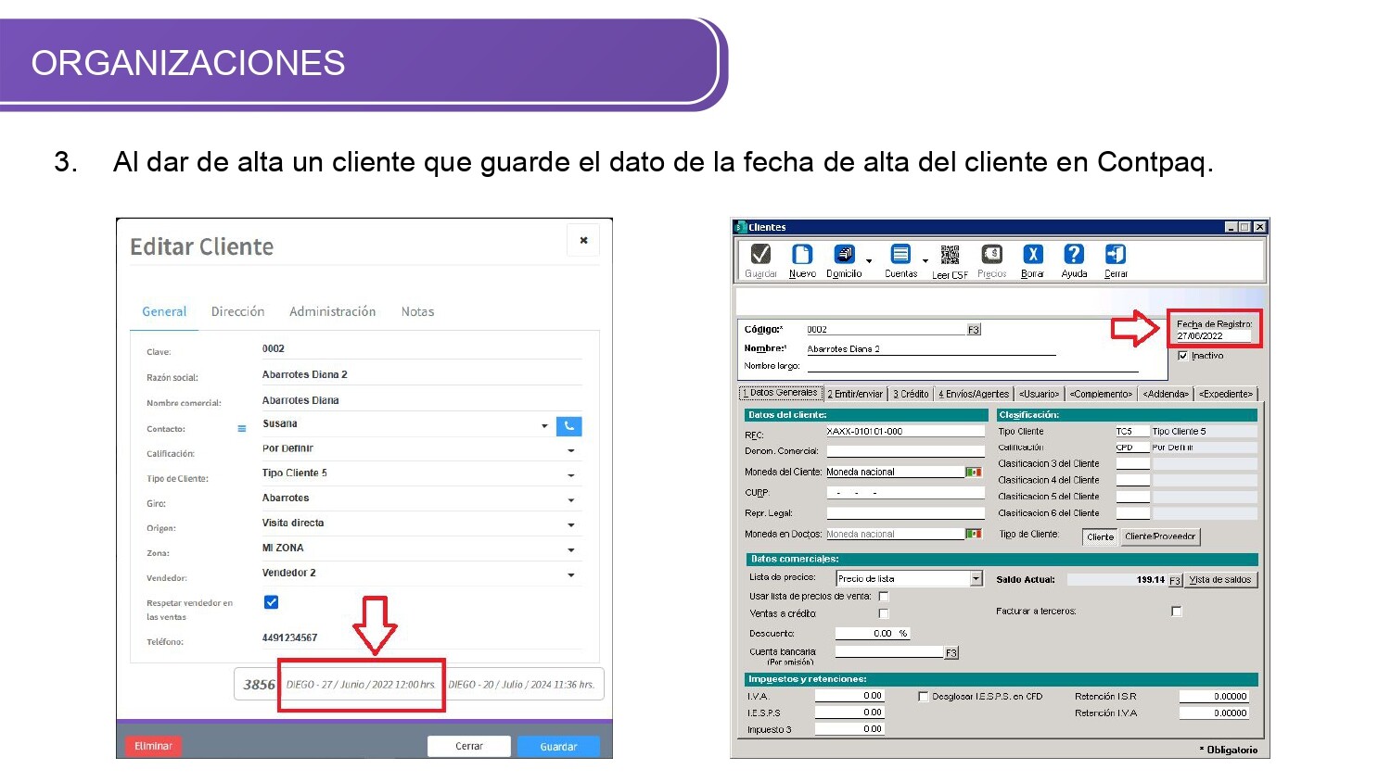Click the Borrar toolbar icon
1391x782 pixels.
pyautogui.click(x=1032, y=255)
